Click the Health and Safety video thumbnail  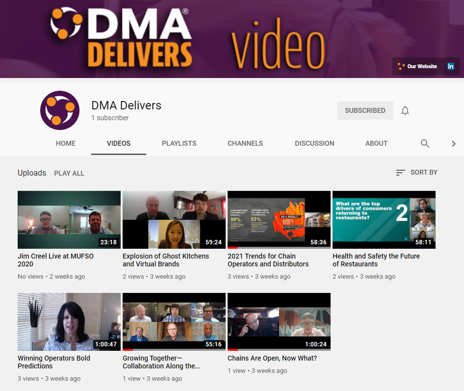pos(384,220)
